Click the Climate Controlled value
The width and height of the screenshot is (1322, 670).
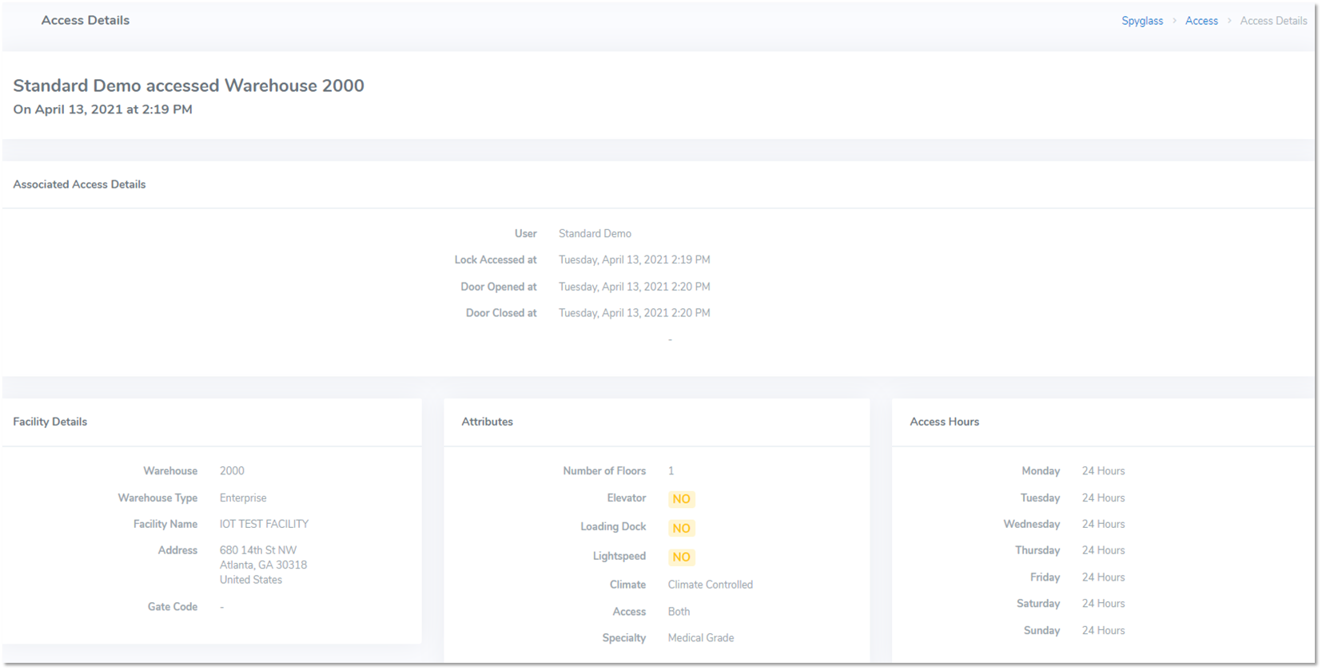pyautogui.click(x=710, y=585)
